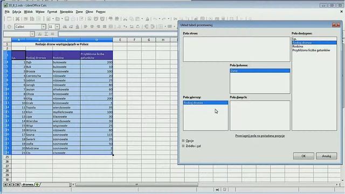Open the Paste options dropdown arrow
The width and height of the screenshot is (345, 194).
142,19
